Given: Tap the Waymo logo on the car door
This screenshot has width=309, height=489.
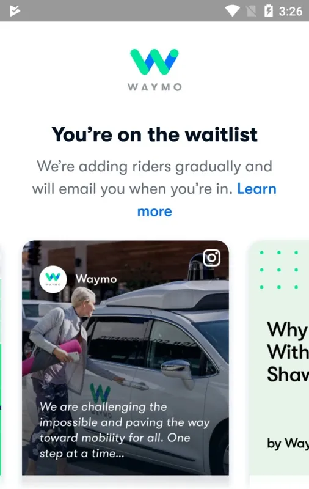Looking at the screenshot, I should coord(100,394).
